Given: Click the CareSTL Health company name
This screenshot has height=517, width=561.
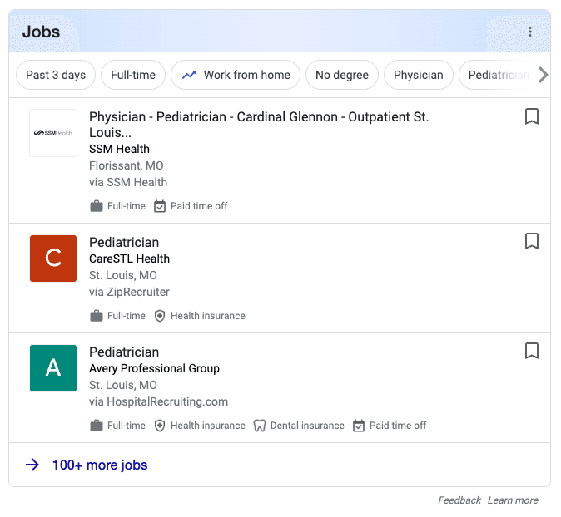Looking at the screenshot, I should (x=129, y=258).
